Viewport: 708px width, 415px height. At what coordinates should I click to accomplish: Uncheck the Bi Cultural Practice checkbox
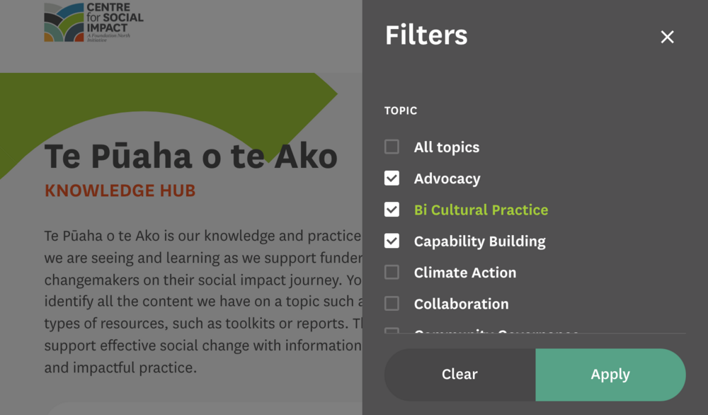pyautogui.click(x=392, y=210)
